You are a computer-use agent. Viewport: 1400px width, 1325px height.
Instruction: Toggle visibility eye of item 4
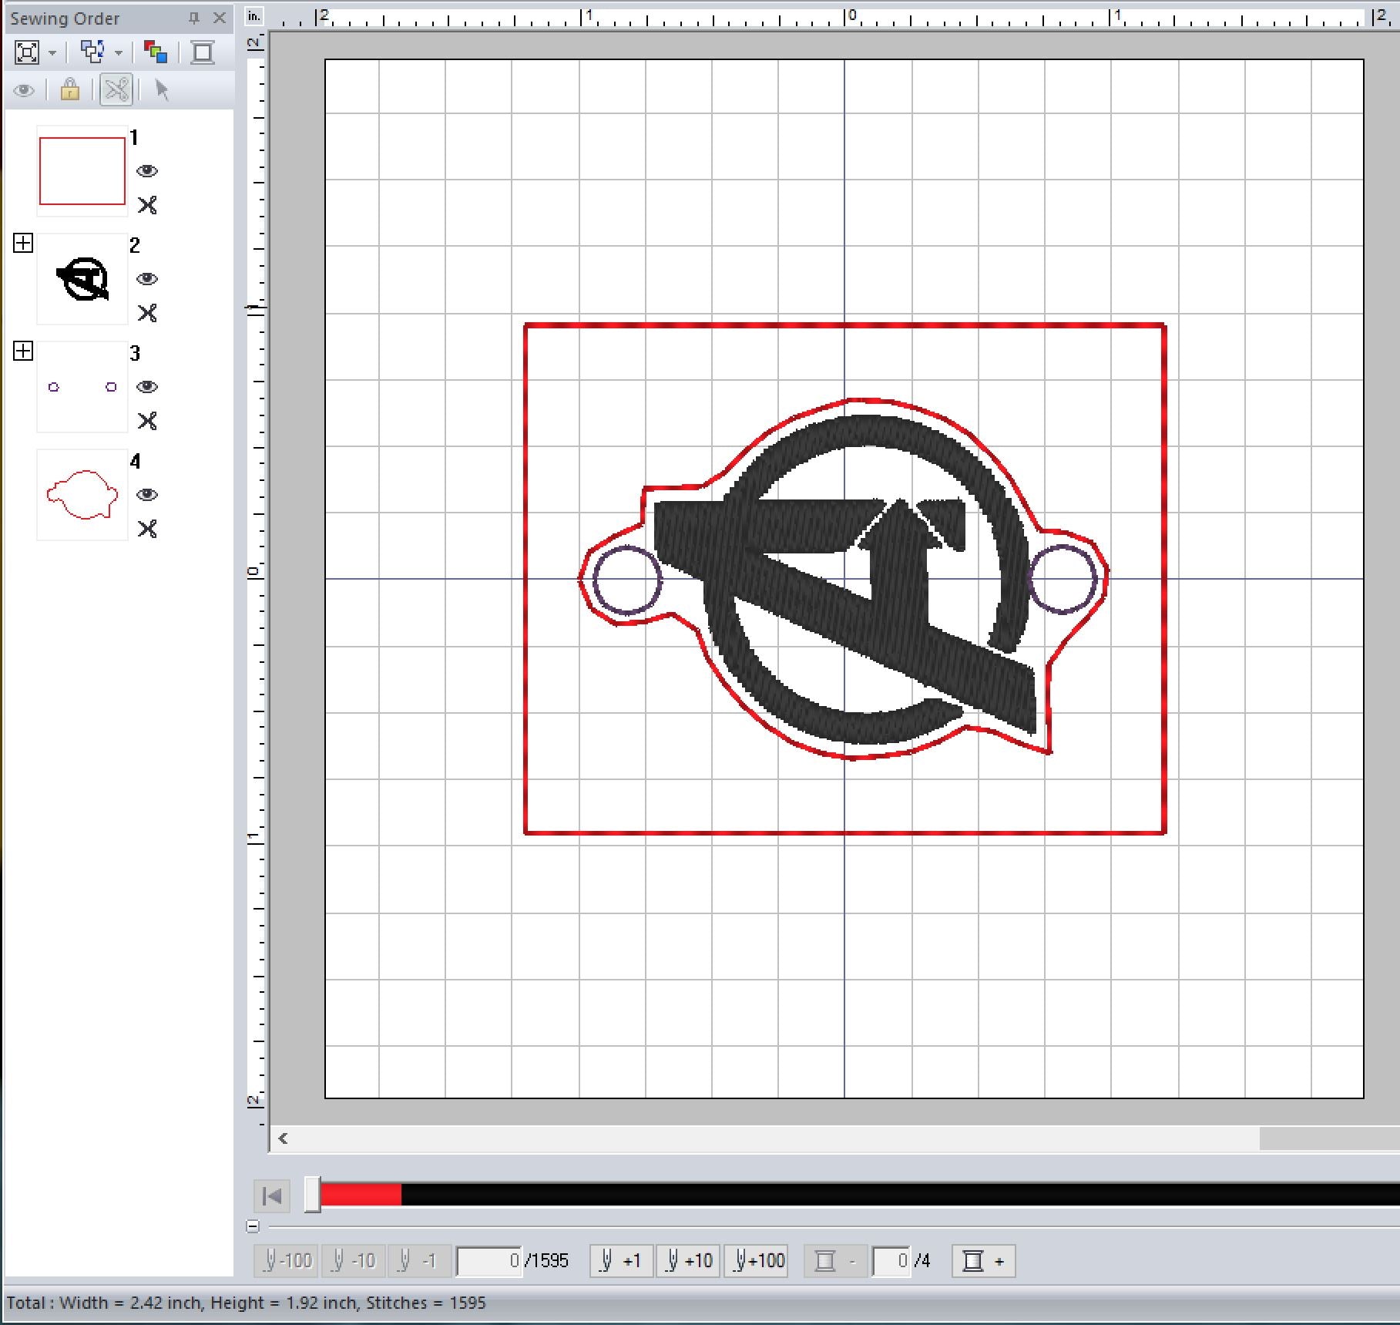click(x=147, y=495)
